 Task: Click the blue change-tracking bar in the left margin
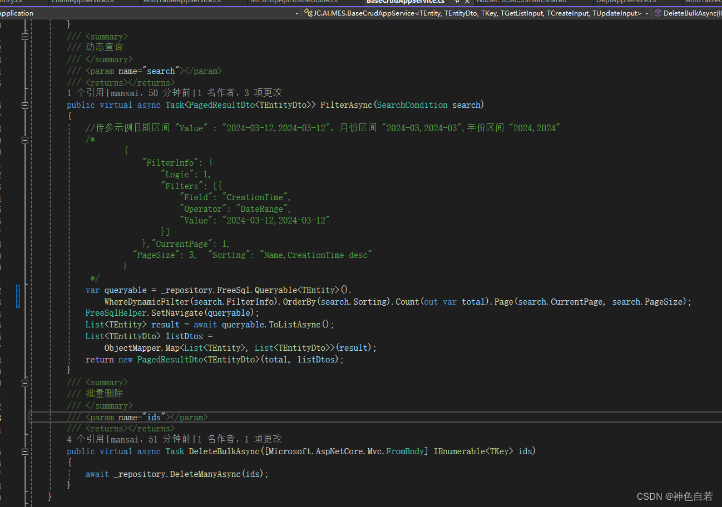point(18,296)
